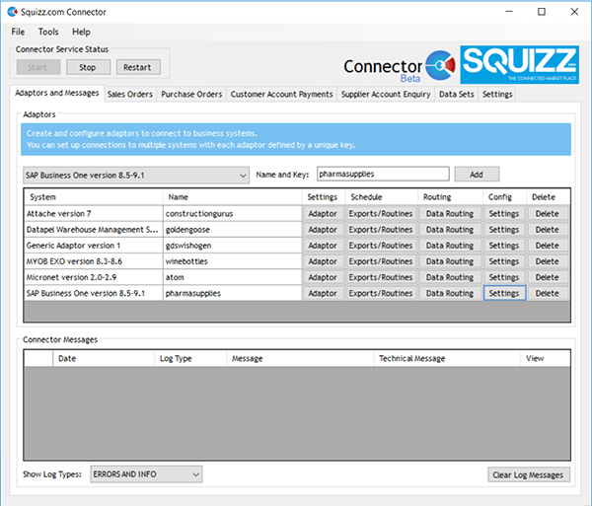The width and height of the screenshot is (592, 506).
Task: Delete the gdswishogen adaptor
Action: [x=547, y=246]
